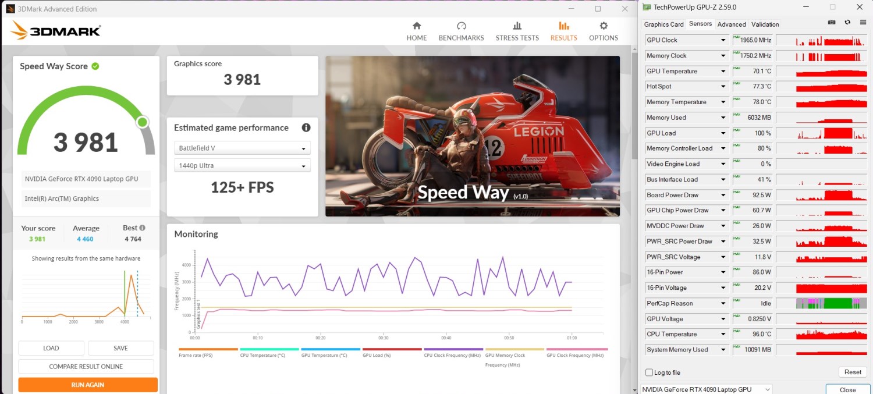
Task: Toggle the GPU Temperature legend series
Action: [331, 352]
